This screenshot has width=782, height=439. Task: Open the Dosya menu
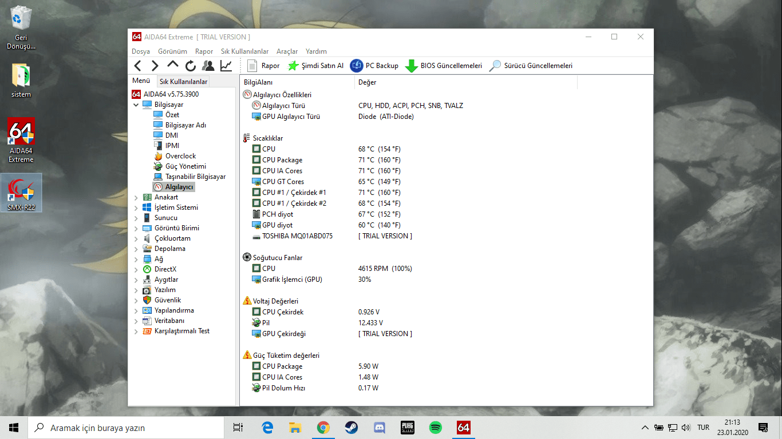point(141,51)
